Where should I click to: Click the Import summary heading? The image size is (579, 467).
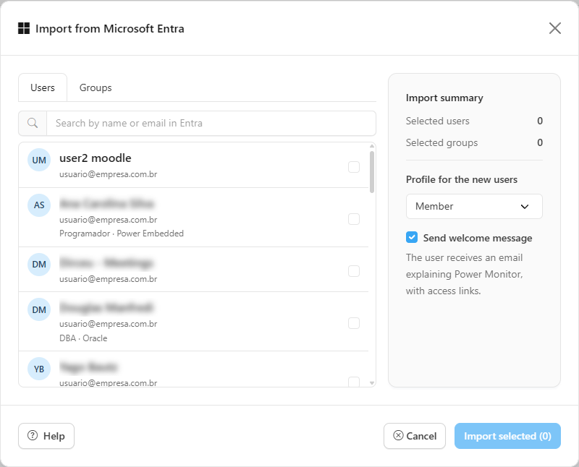[x=444, y=98]
